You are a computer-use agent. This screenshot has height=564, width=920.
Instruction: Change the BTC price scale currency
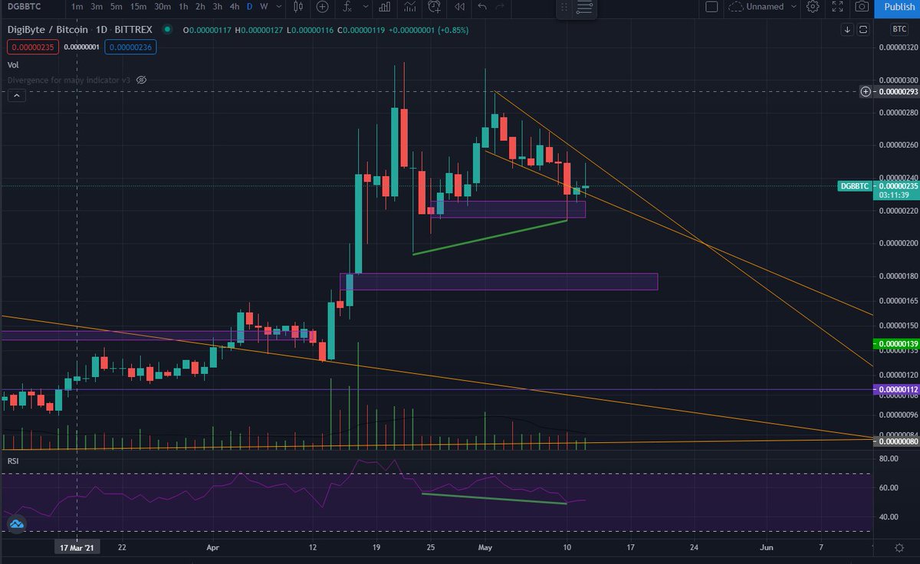(899, 30)
